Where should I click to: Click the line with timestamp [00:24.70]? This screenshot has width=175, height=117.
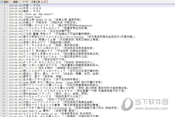(x=50, y=34)
